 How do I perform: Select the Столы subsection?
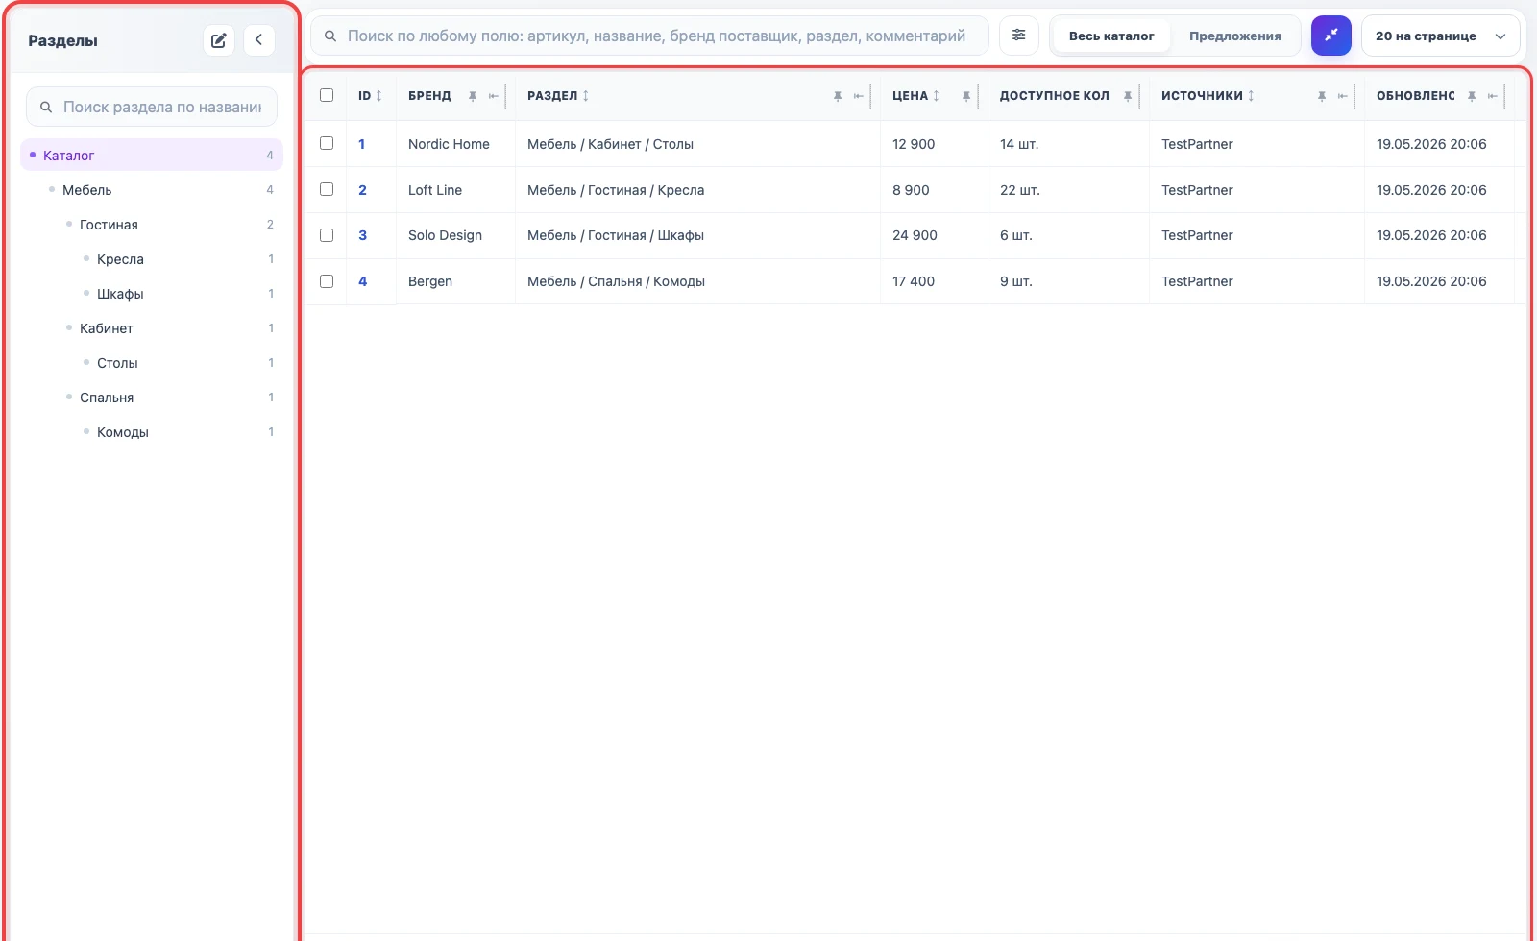point(152,363)
